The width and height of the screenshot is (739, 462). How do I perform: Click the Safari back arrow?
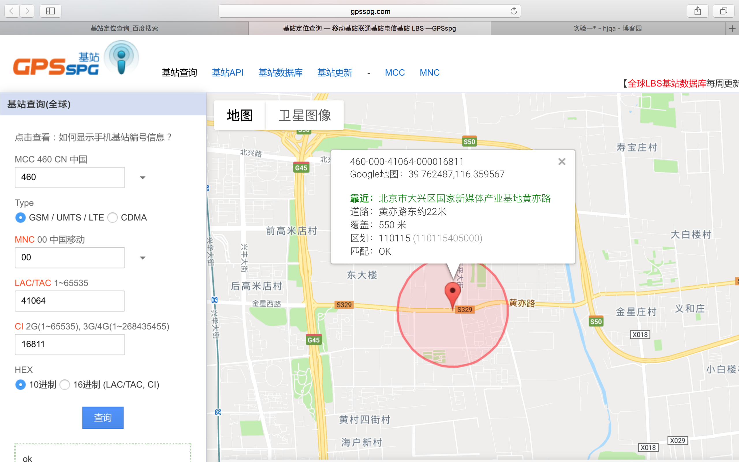point(12,11)
